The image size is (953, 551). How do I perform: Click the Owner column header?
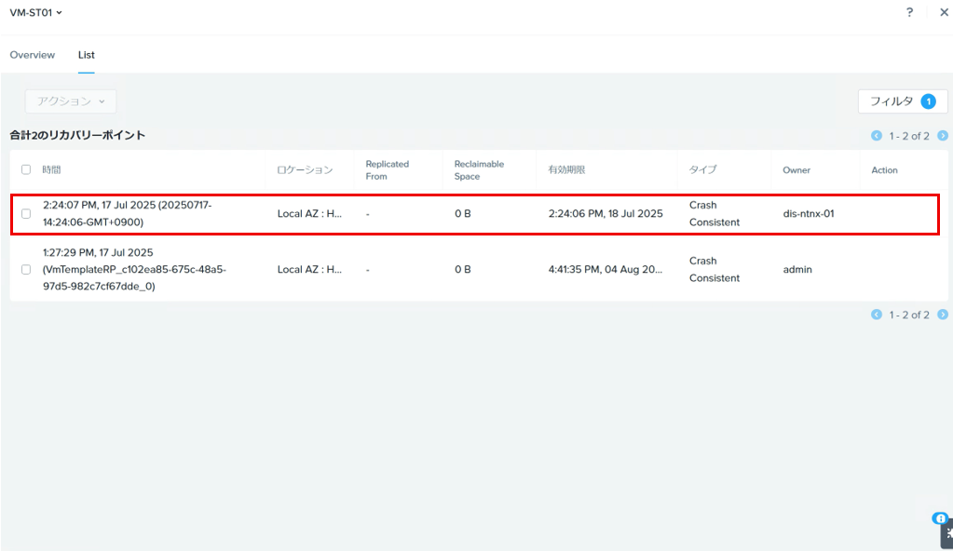[796, 170]
